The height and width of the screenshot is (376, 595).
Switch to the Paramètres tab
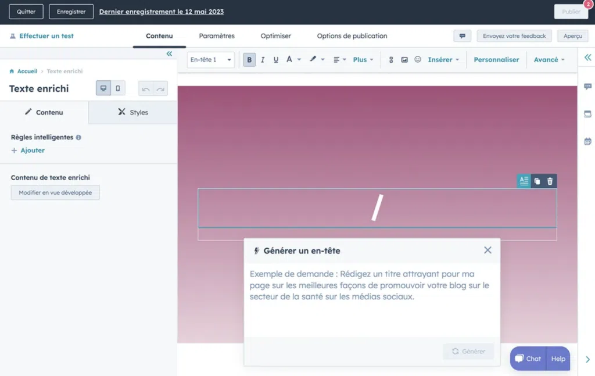click(x=216, y=36)
